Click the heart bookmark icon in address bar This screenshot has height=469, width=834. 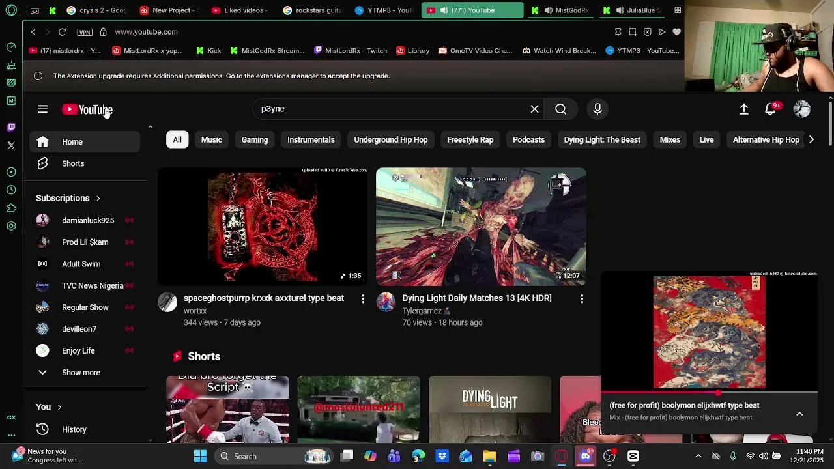677,32
